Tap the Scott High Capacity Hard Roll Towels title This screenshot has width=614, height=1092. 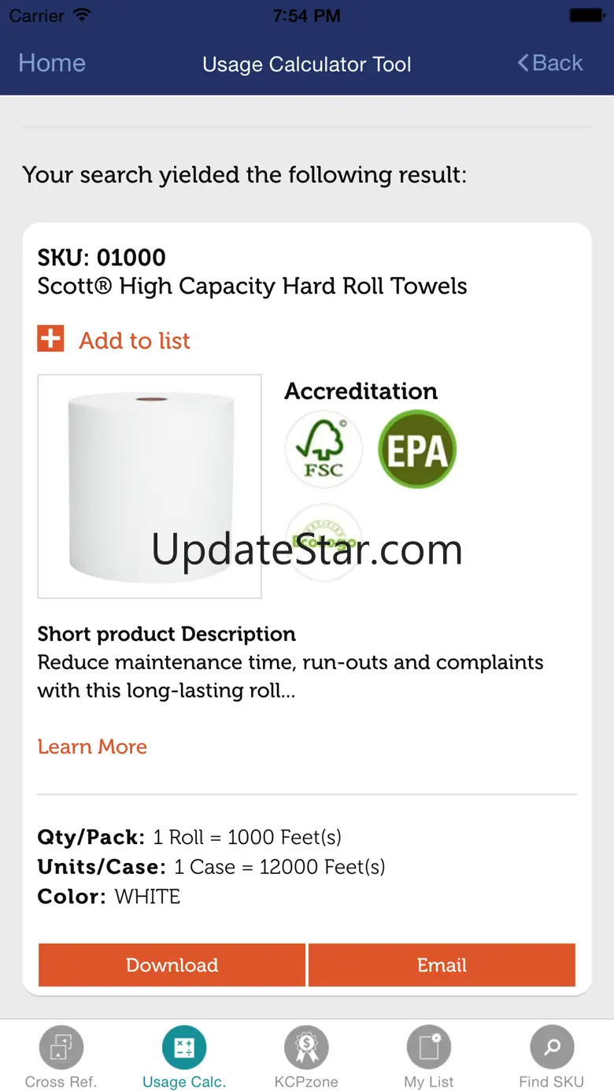(252, 286)
